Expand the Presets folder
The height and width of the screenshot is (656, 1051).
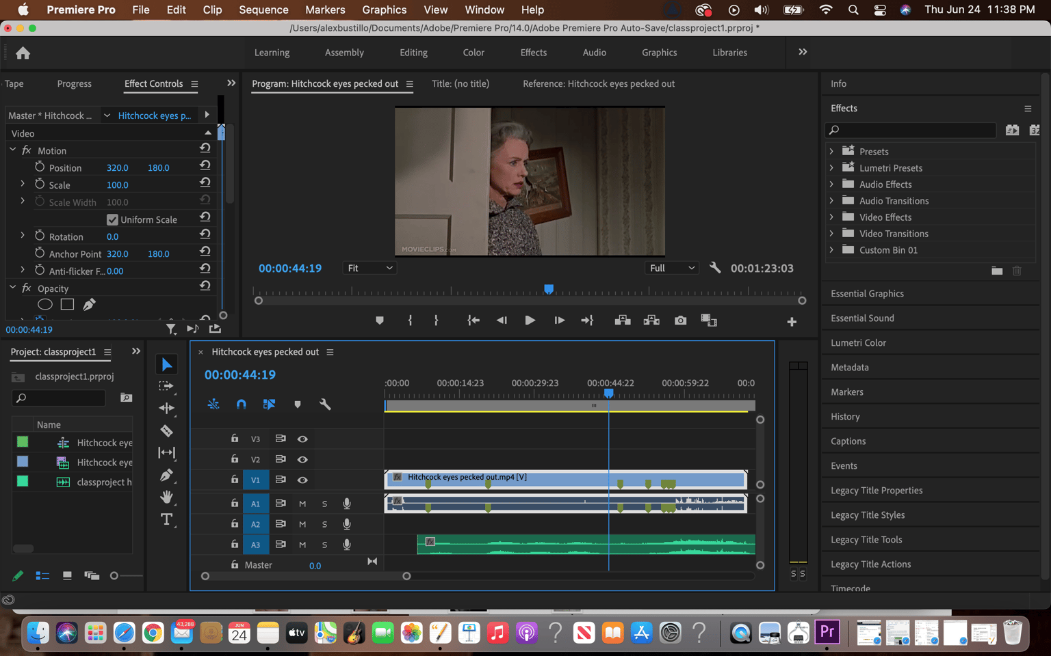[x=831, y=151]
